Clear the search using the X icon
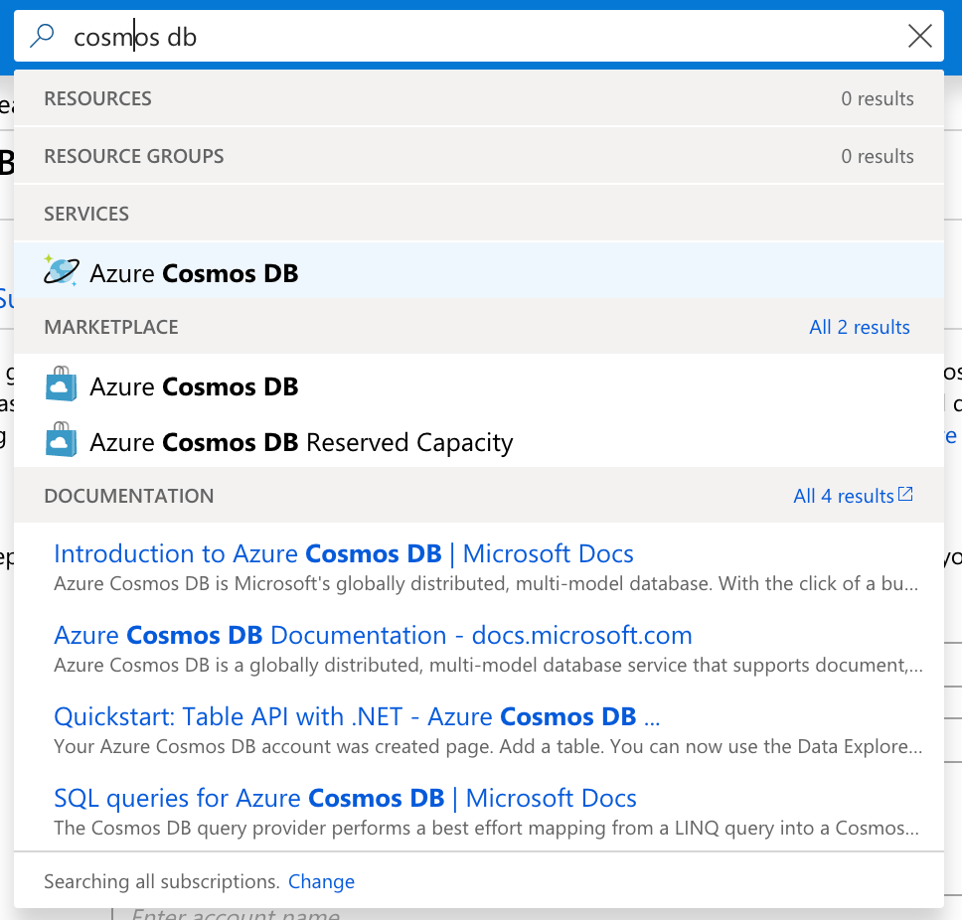Screen dimensions: 962x920 pos(919,35)
